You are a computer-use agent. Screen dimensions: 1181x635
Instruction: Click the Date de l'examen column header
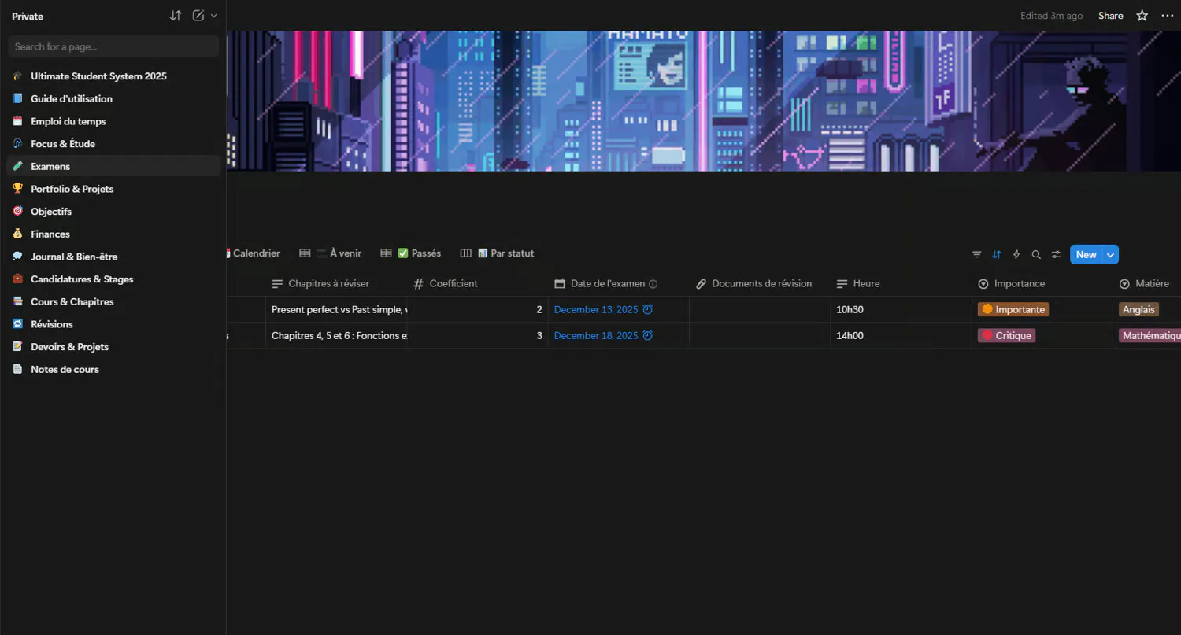(619, 283)
